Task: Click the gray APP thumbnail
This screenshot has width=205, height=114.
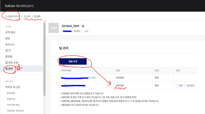Action: [54, 28]
